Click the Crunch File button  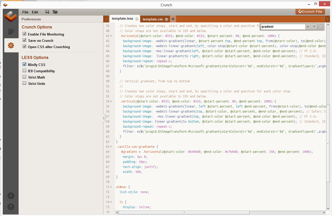[310, 12]
